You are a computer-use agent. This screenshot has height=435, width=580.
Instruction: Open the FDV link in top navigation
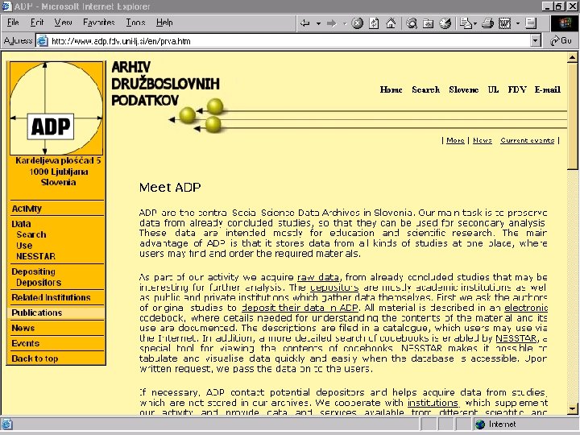[516, 89]
